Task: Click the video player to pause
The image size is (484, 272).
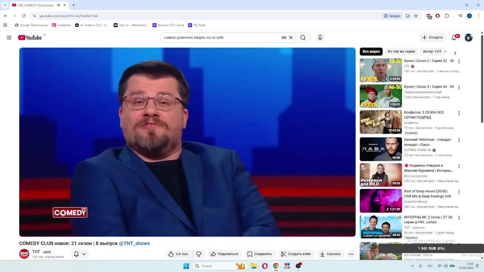Action: [x=187, y=142]
